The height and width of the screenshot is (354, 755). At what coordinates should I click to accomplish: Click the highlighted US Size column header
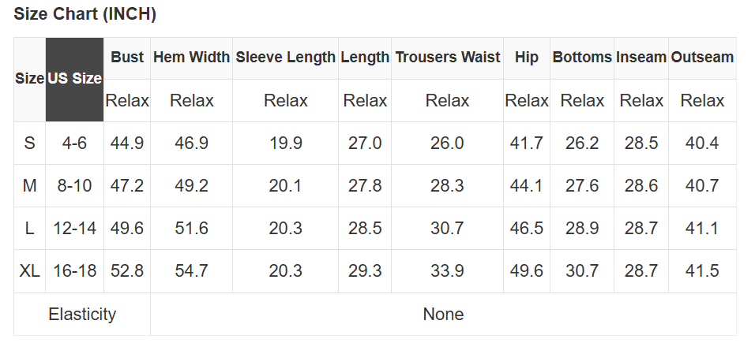(x=74, y=79)
